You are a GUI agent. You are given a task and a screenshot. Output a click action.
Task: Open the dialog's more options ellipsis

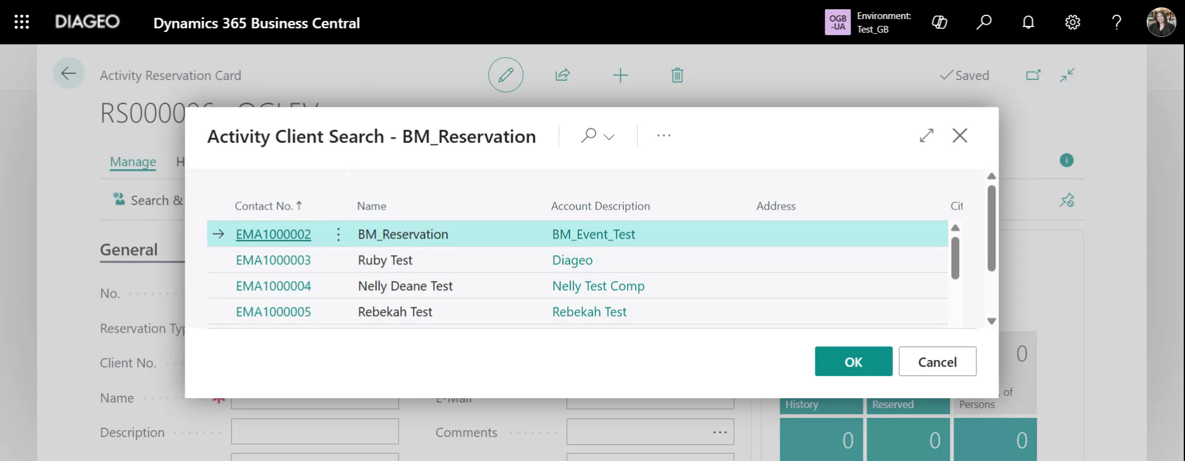click(664, 136)
